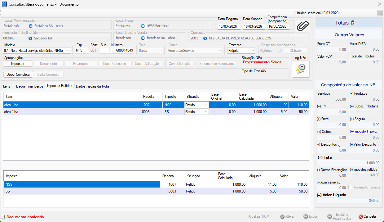Click lookup icon next to fortaleza BA - obra in Local Movimentação

pos(30,26)
